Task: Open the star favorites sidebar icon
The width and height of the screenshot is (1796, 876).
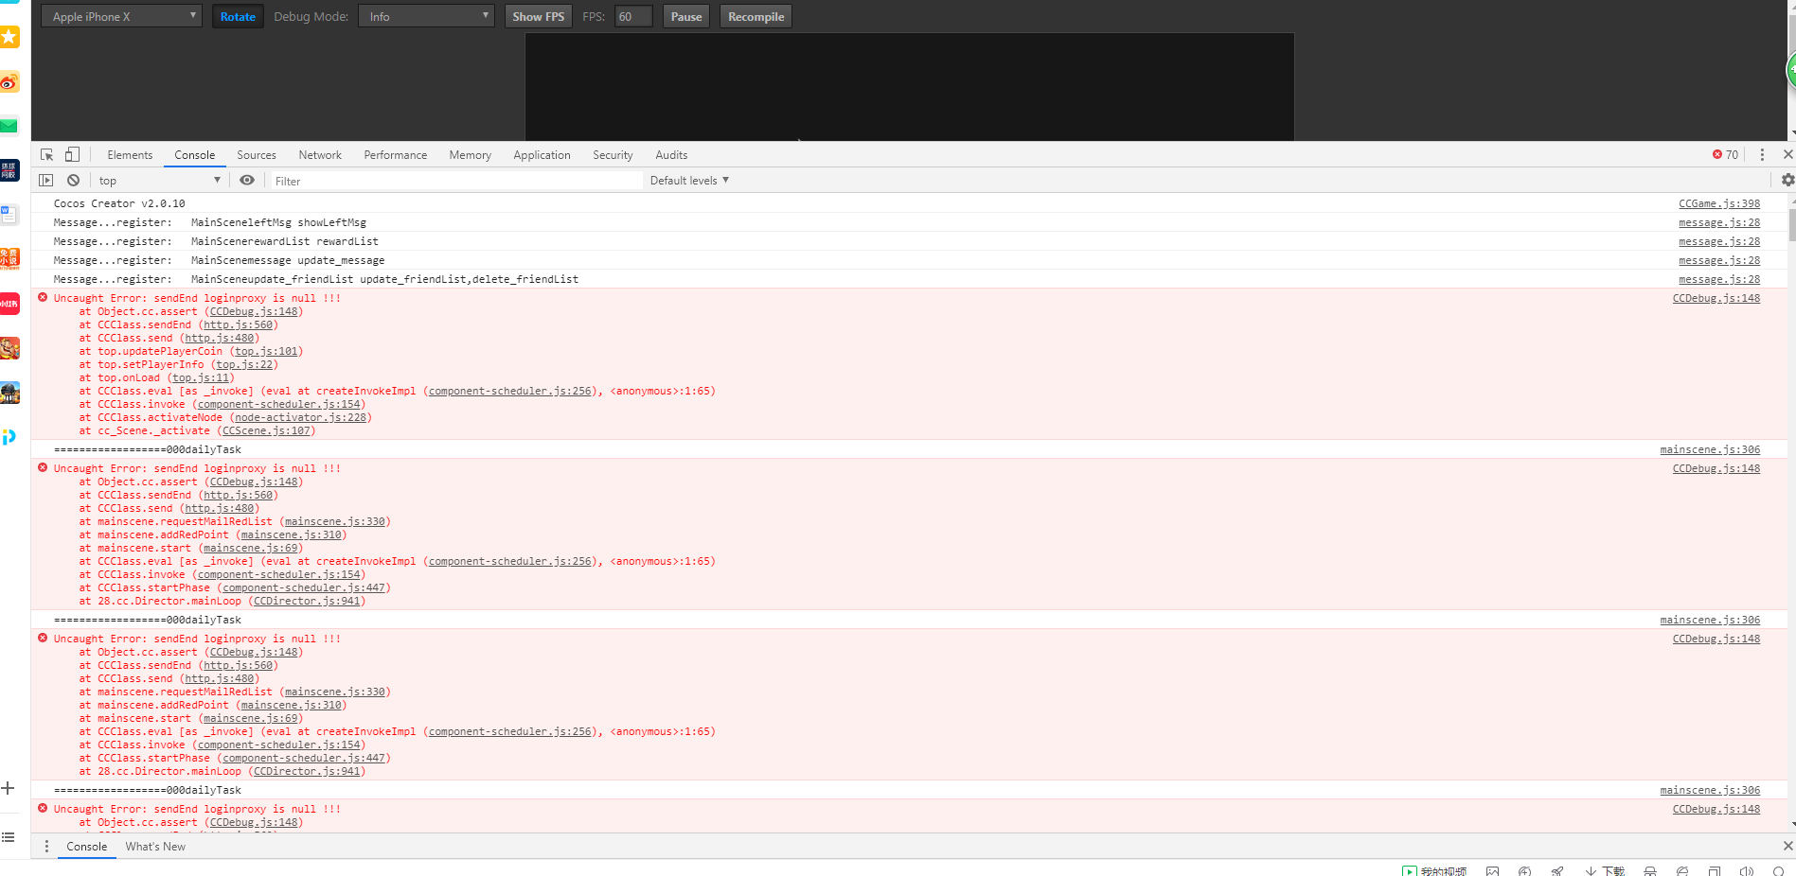Action: tap(9, 37)
